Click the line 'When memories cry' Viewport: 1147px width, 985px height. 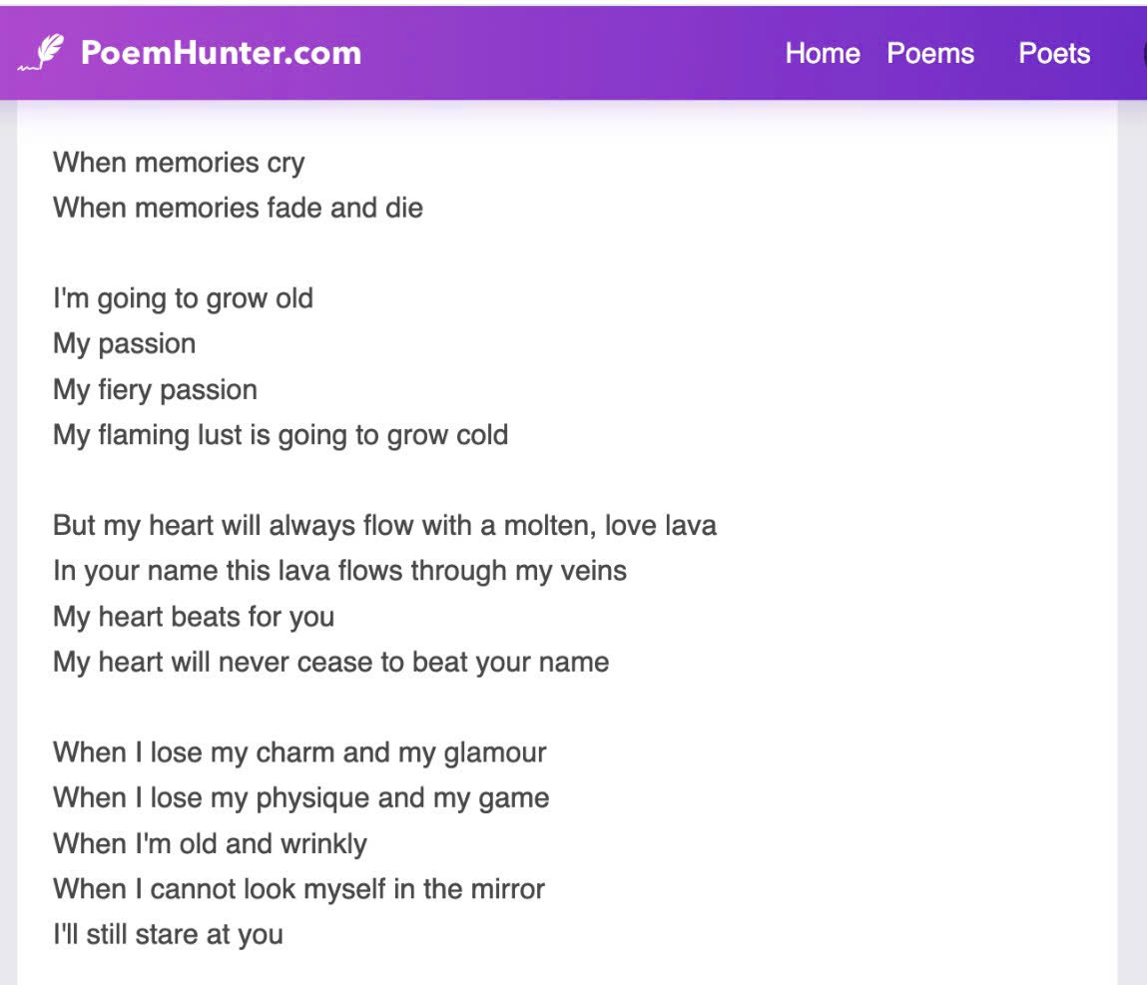[179, 163]
